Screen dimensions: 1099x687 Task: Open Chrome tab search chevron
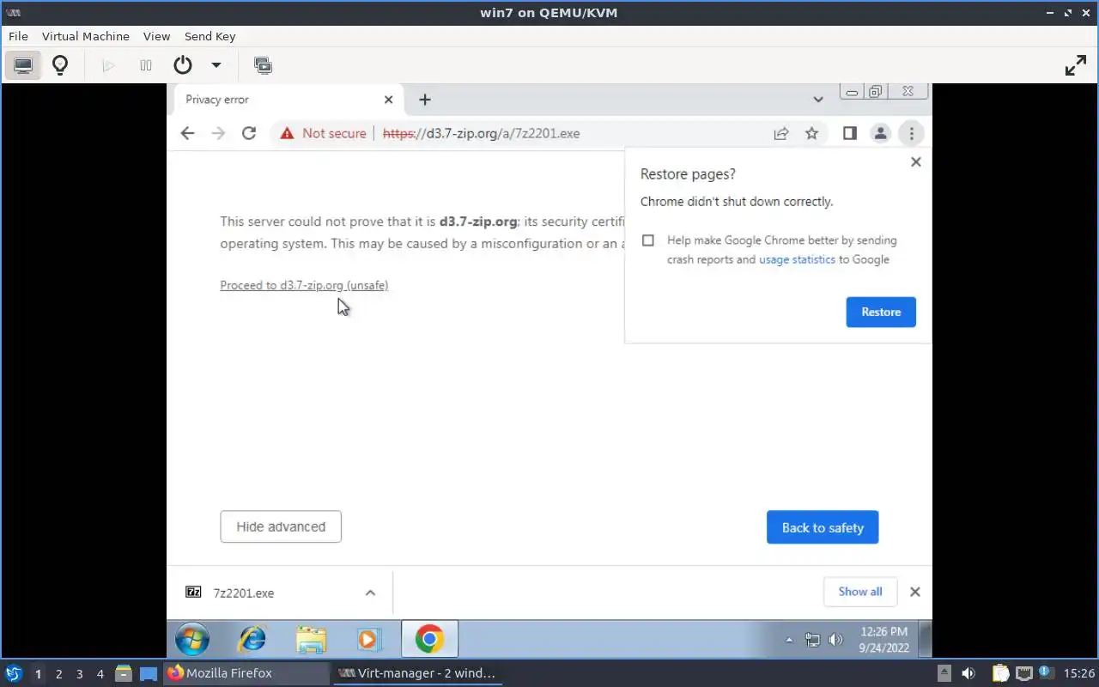[x=818, y=100]
